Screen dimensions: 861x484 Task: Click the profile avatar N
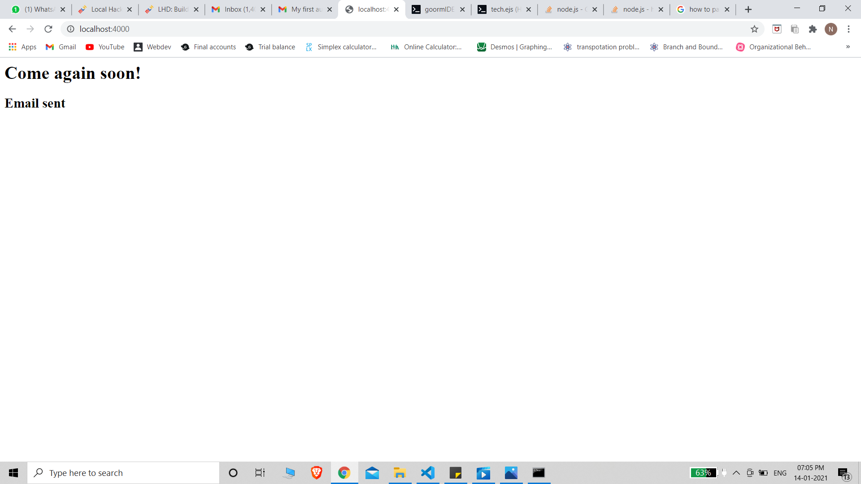tap(831, 29)
